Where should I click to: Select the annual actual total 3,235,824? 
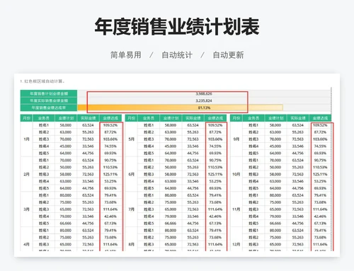point(204,100)
